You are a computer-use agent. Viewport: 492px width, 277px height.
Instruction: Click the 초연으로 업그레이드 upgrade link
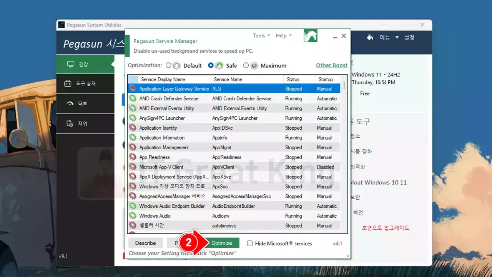385,228
